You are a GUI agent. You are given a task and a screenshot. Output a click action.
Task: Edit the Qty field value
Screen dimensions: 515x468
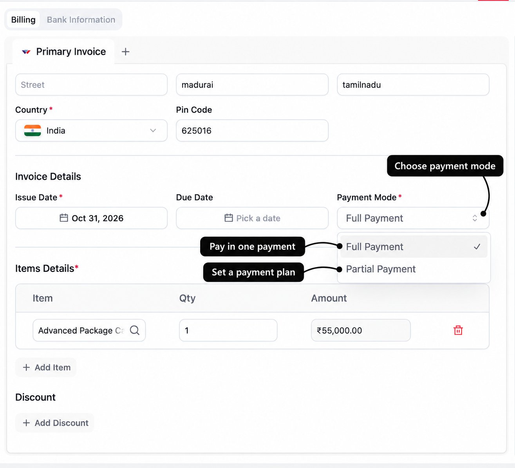point(228,330)
